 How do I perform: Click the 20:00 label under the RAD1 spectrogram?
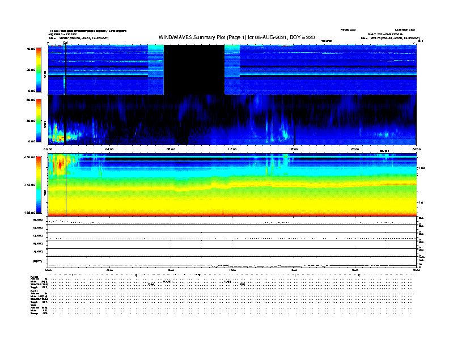355,149
